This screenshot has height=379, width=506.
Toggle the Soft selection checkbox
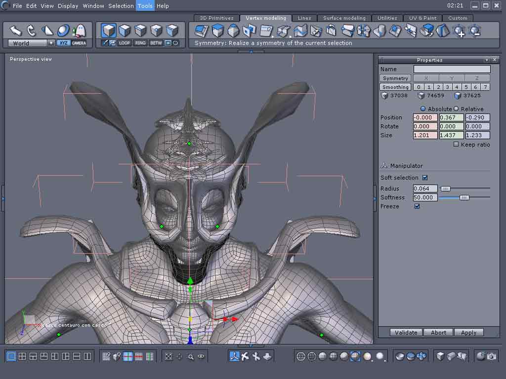(x=425, y=178)
